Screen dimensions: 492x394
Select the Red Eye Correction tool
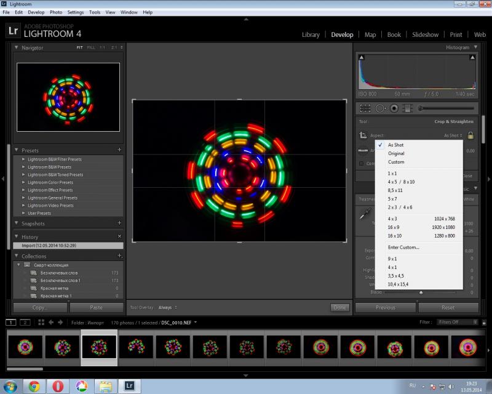[394, 108]
